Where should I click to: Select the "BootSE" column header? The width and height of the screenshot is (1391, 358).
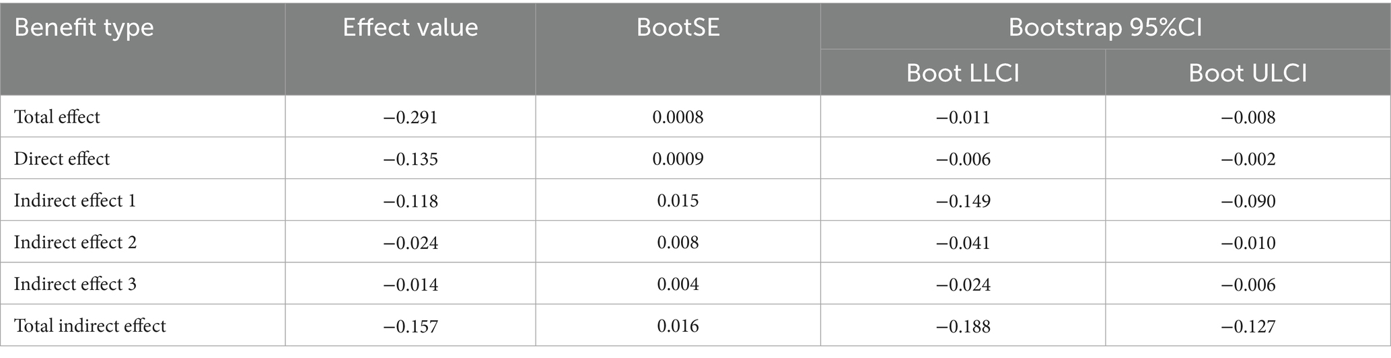(678, 28)
